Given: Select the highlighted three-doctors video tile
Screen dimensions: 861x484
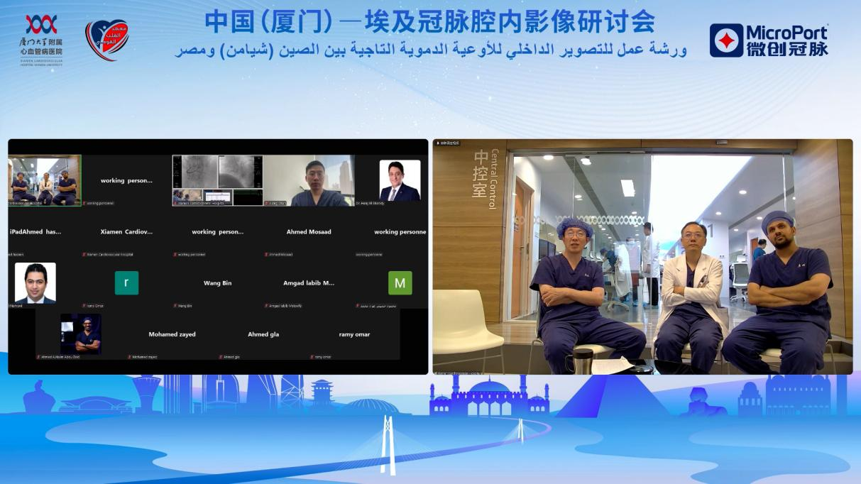Looking at the screenshot, I should tap(45, 181).
